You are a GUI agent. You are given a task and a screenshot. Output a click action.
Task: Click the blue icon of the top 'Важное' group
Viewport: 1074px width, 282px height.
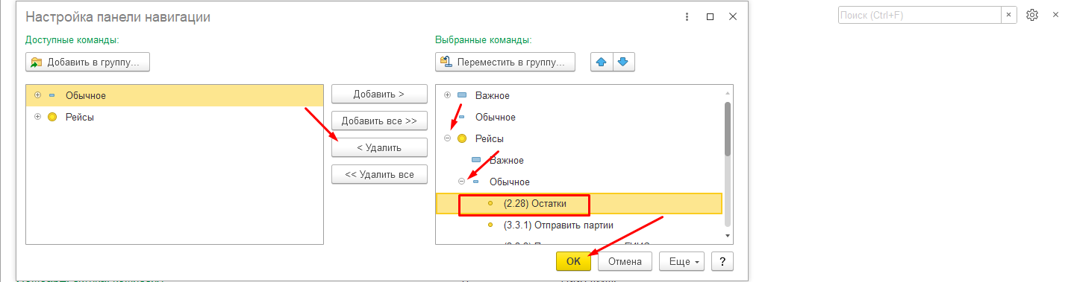462,95
